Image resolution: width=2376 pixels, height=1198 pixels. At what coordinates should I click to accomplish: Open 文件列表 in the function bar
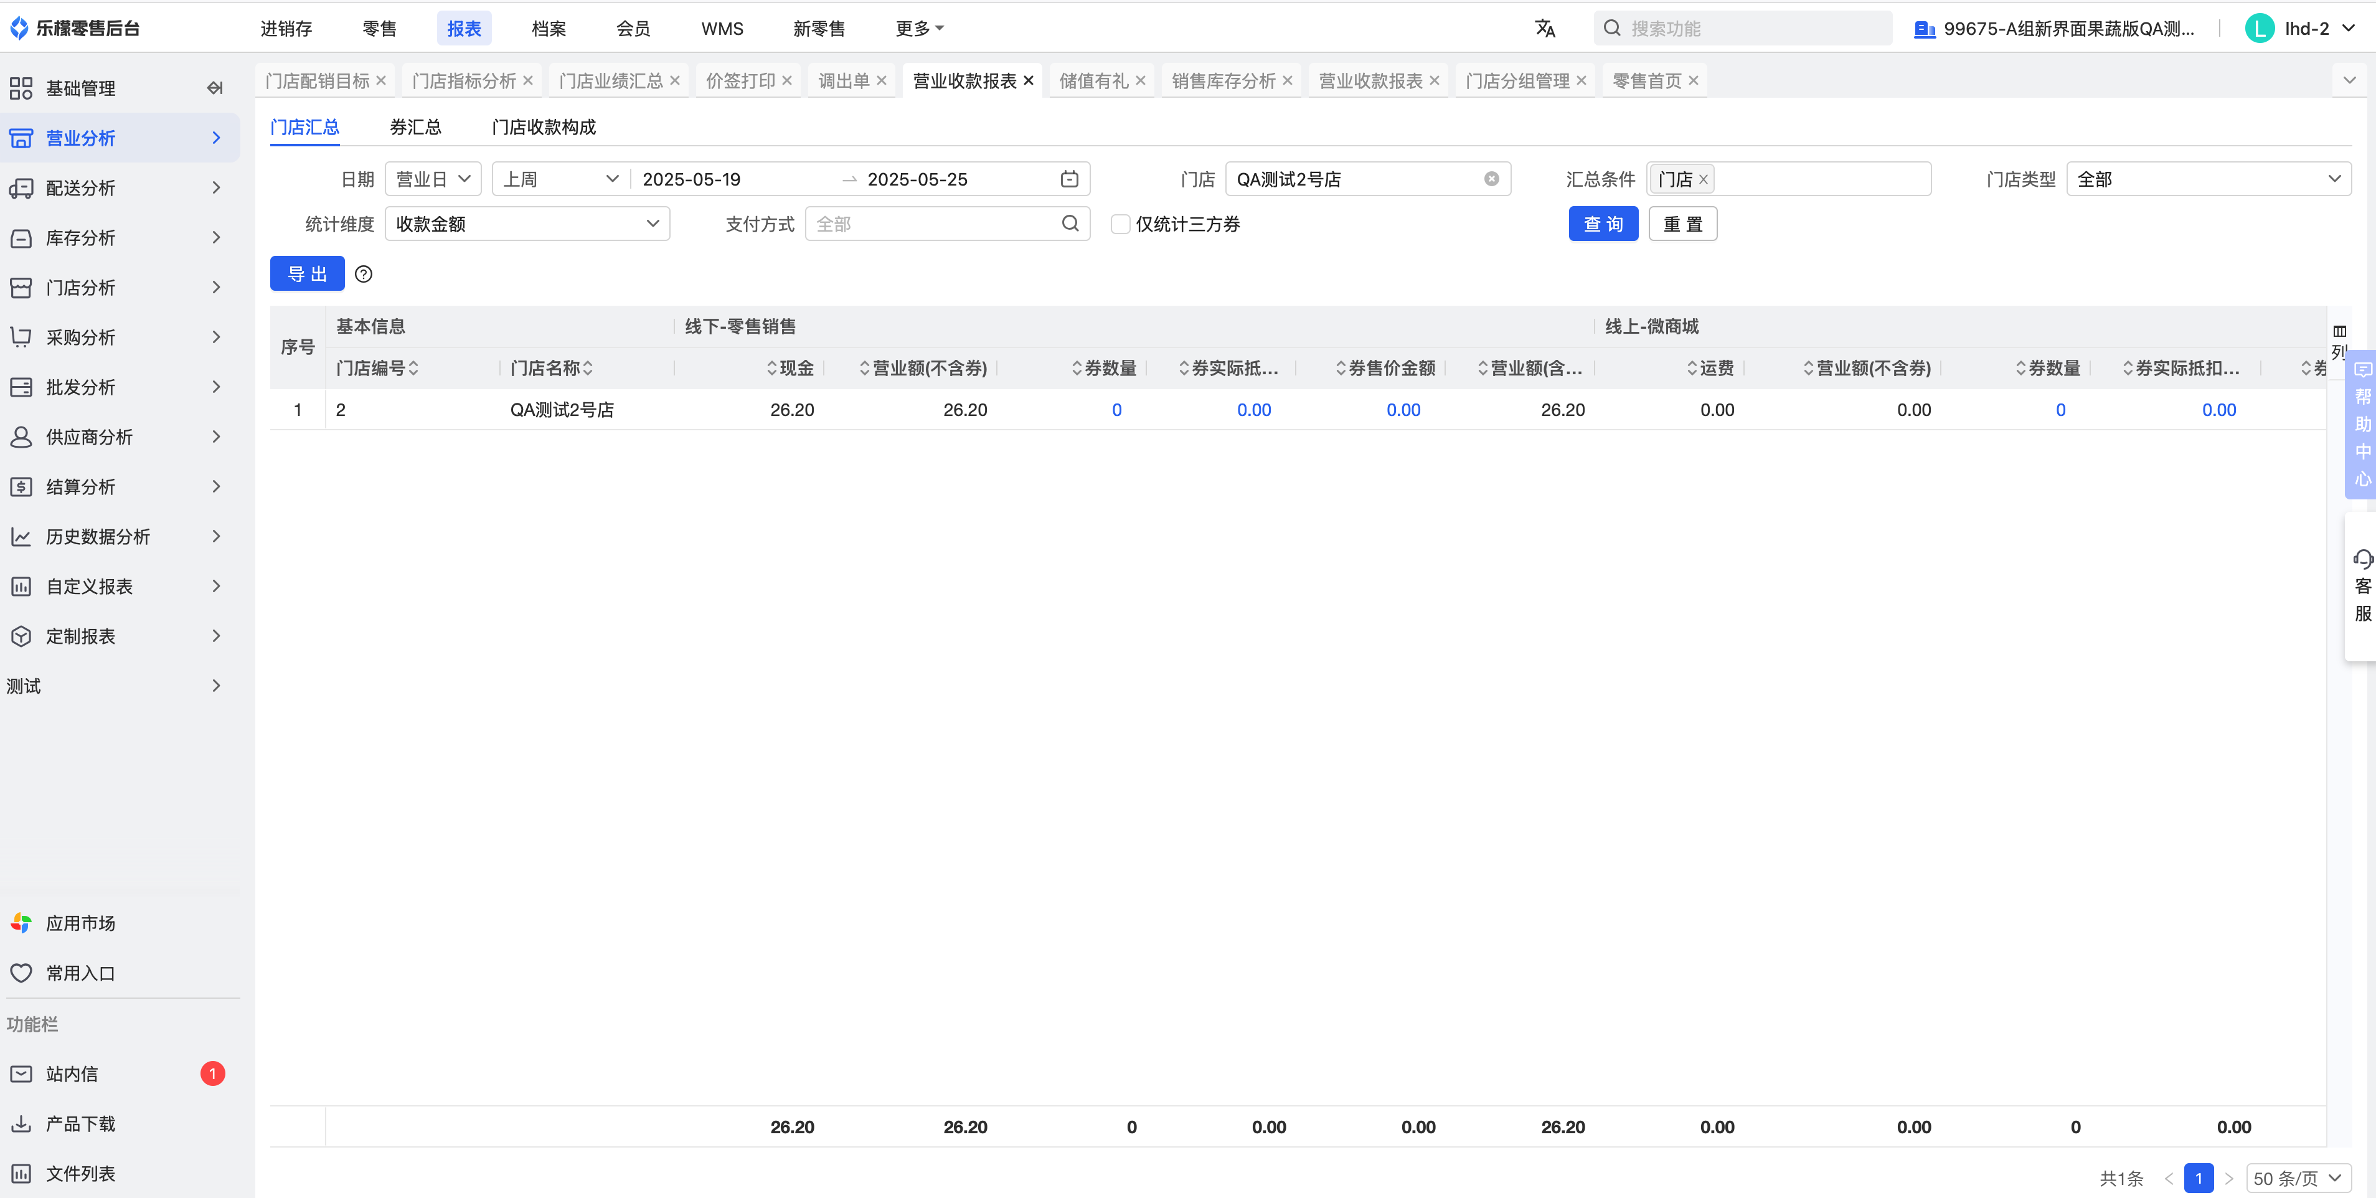[120, 1173]
